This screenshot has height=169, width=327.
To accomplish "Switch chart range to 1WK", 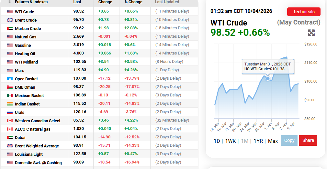I will [231, 141].
